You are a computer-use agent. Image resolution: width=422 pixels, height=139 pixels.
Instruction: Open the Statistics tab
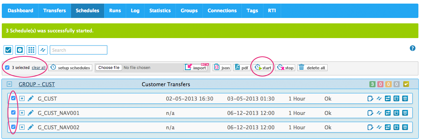click(160, 11)
